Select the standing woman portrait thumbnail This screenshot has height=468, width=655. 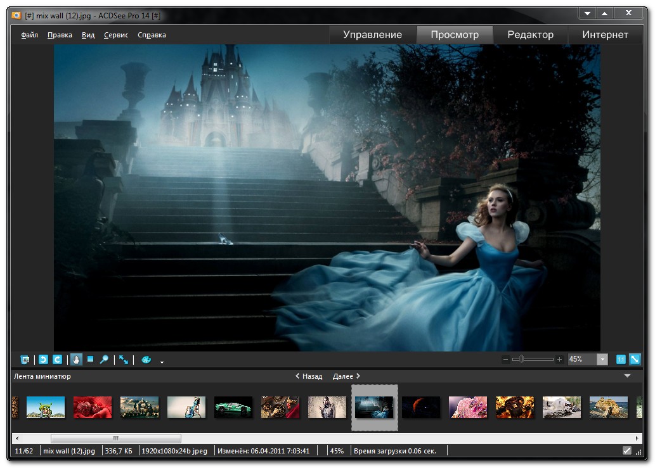tap(327, 407)
